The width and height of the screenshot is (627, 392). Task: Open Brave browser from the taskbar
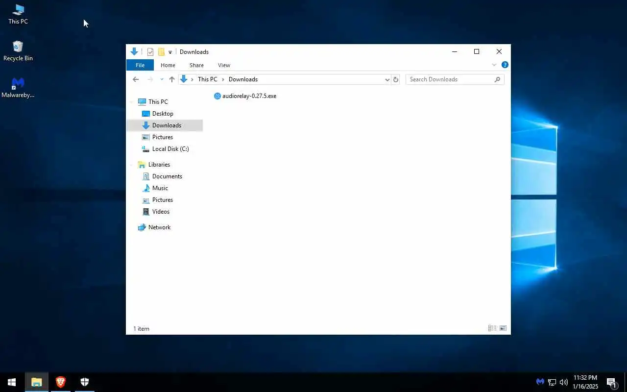[x=61, y=382]
